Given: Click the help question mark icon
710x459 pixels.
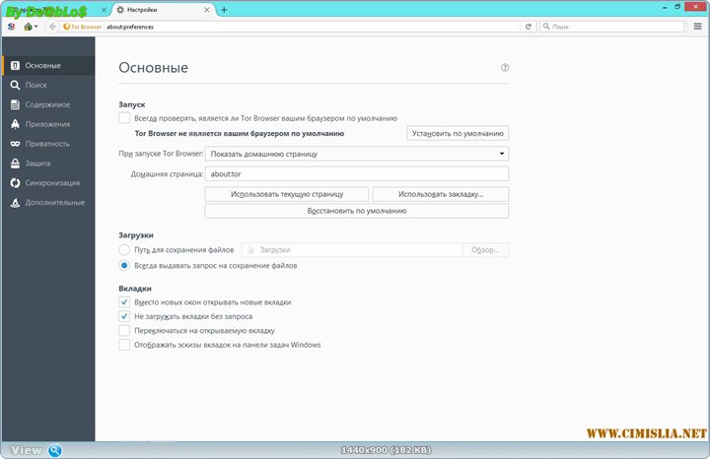Looking at the screenshot, I should pyautogui.click(x=505, y=68).
